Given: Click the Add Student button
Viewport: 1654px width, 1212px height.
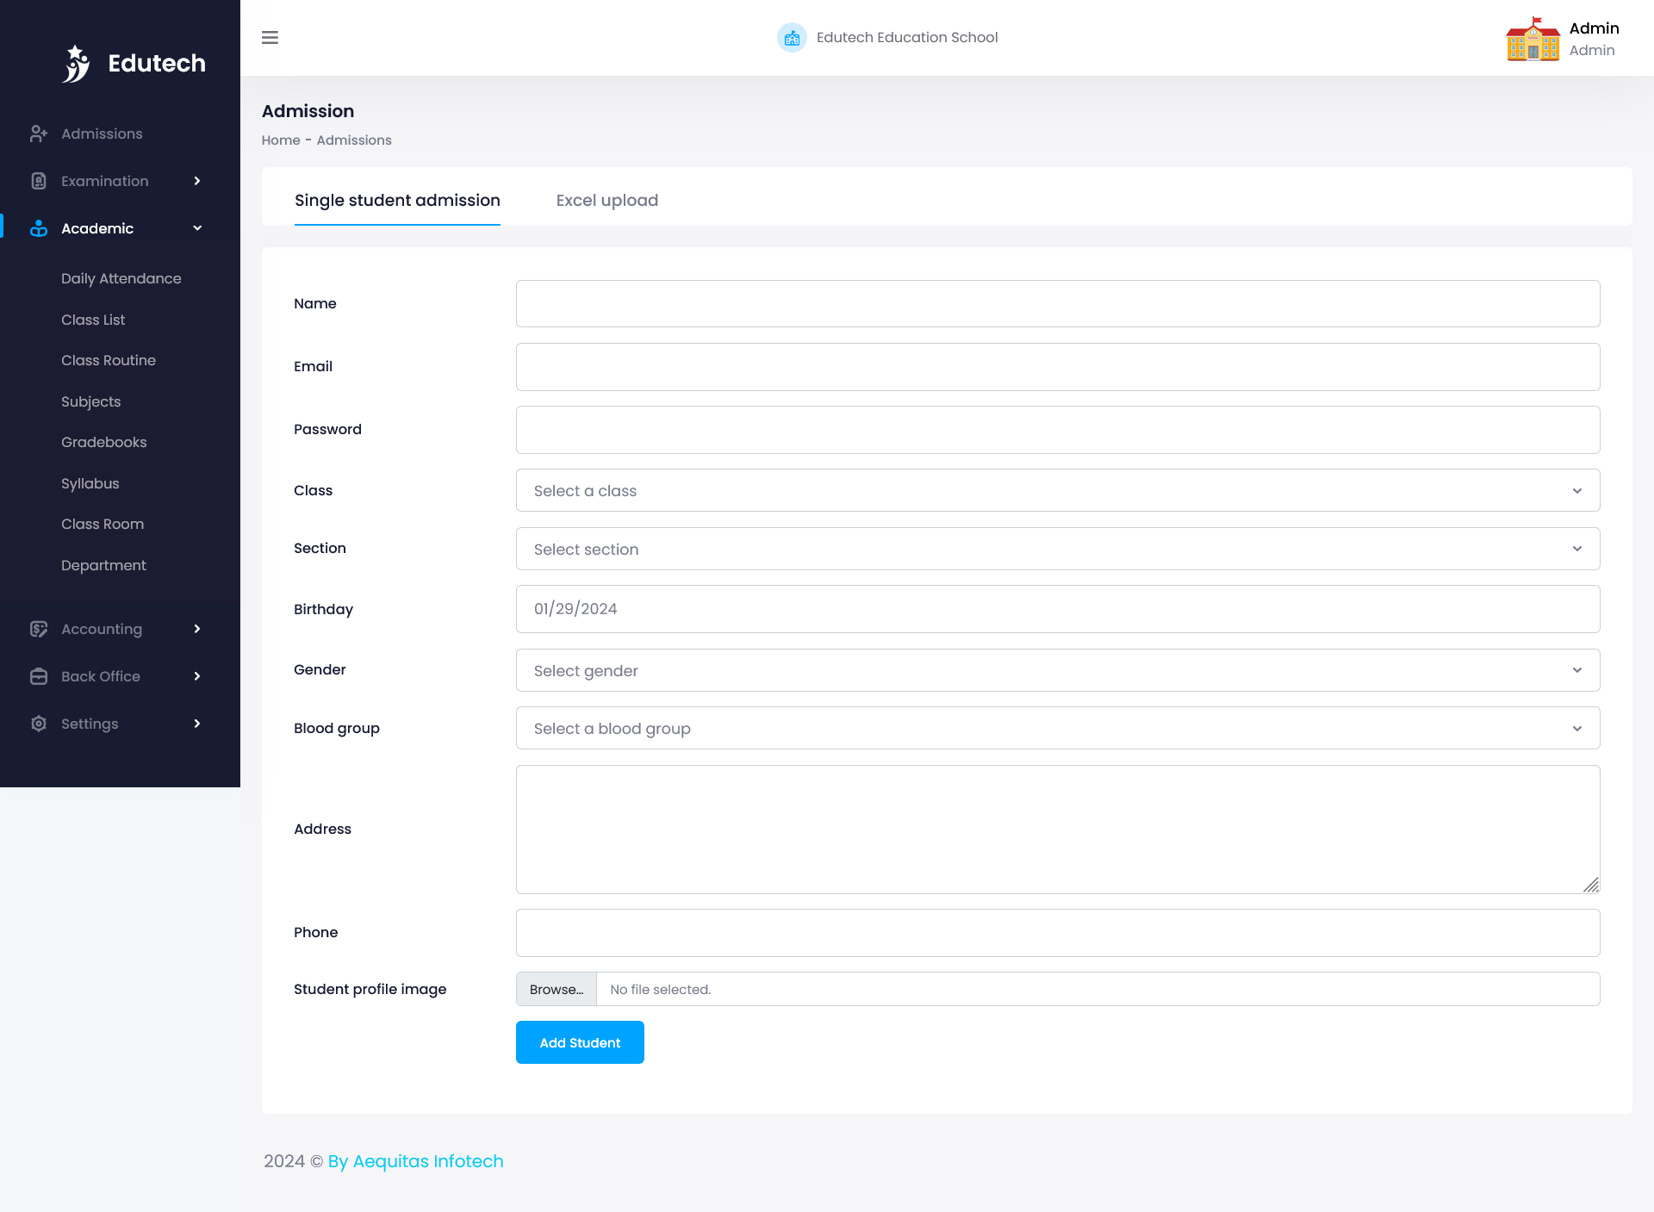Looking at the screenshot, I should tap(579, 1042).
